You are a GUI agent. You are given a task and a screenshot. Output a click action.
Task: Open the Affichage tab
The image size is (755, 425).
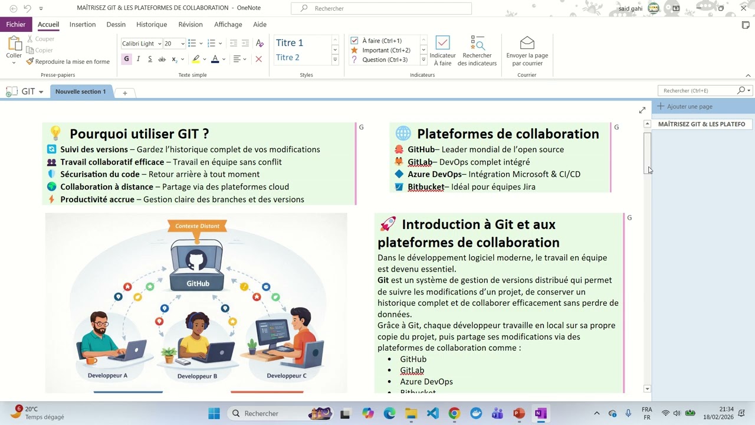pos(228,24)
